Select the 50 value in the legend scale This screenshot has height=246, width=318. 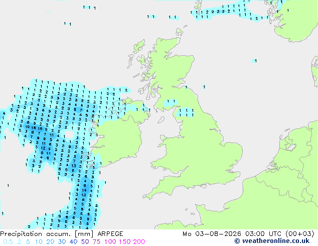85,242
